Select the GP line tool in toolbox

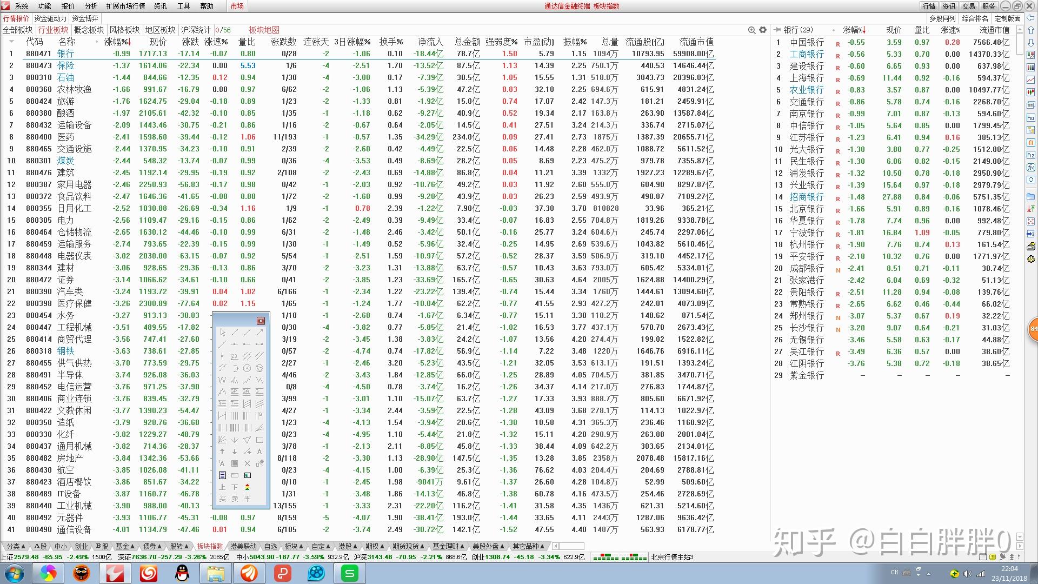click(235, 391)
